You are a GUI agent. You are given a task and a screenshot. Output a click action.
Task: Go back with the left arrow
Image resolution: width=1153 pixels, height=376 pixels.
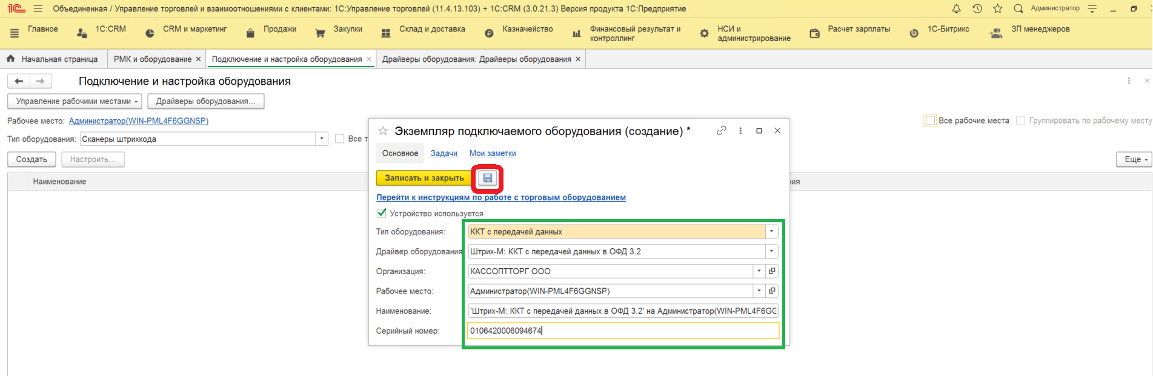(x=19, y=81)
